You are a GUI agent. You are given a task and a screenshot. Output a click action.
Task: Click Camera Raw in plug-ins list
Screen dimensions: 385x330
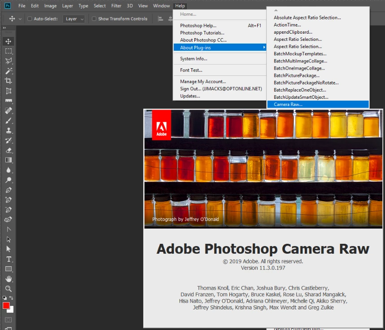(x=288, y=104)
